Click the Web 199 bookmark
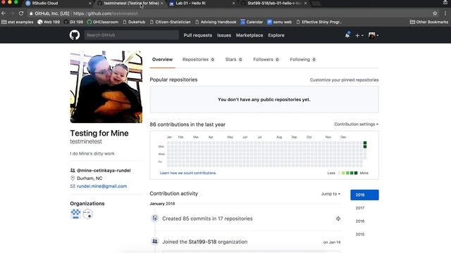451x253 pixels. [49, 22]
